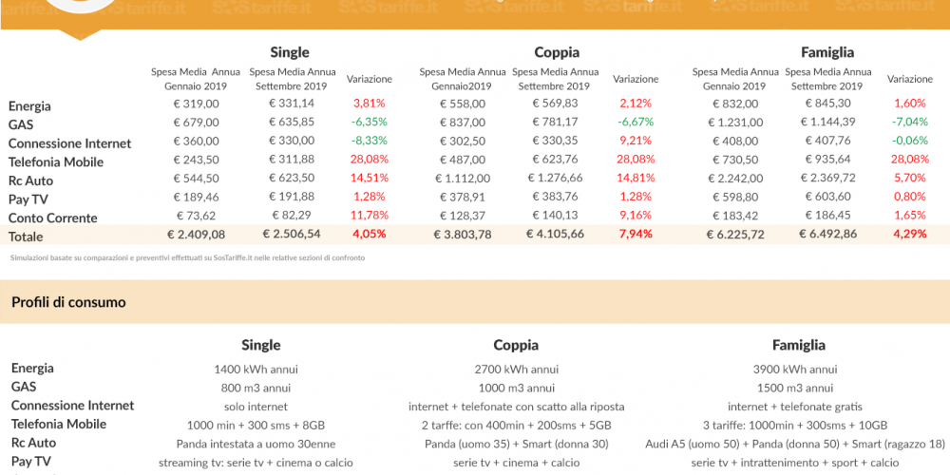Select the solo internet Single profile entry
Screen dimensions: 950x475
click(x=256, y=407)
